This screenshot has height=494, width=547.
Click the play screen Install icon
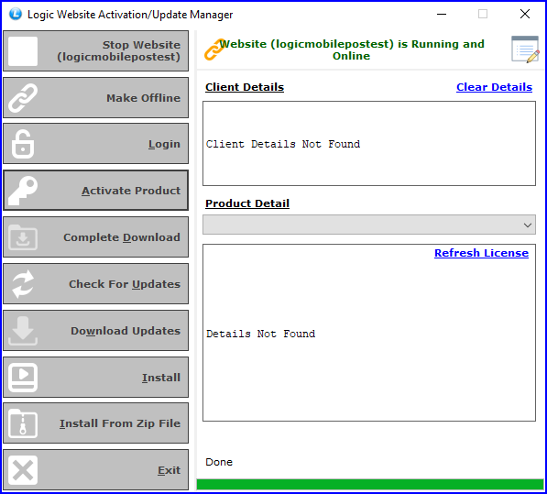[x=23, y=378]
